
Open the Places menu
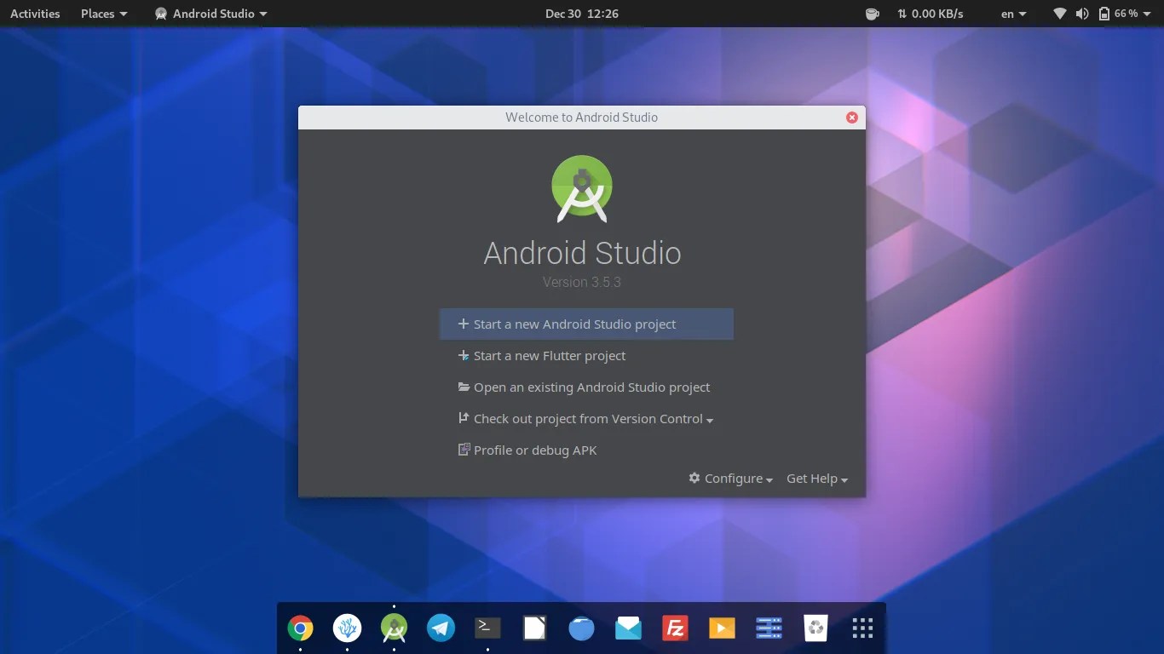coord(104,14)
